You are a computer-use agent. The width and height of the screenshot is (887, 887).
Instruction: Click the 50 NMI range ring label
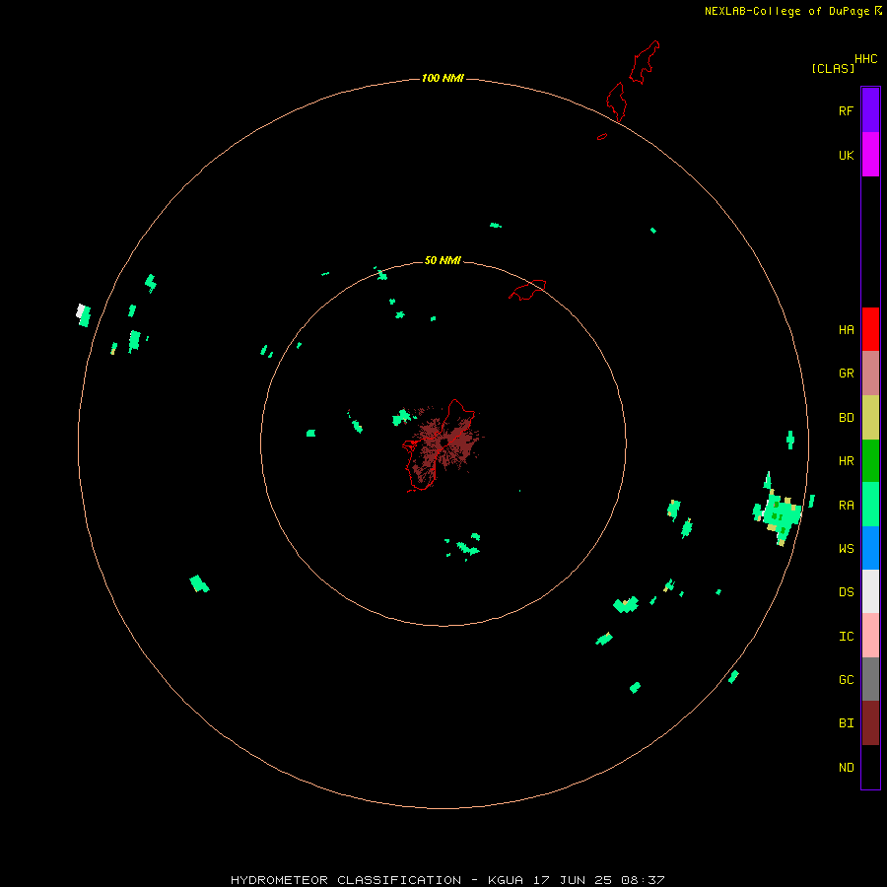click(x=443, y=260)
